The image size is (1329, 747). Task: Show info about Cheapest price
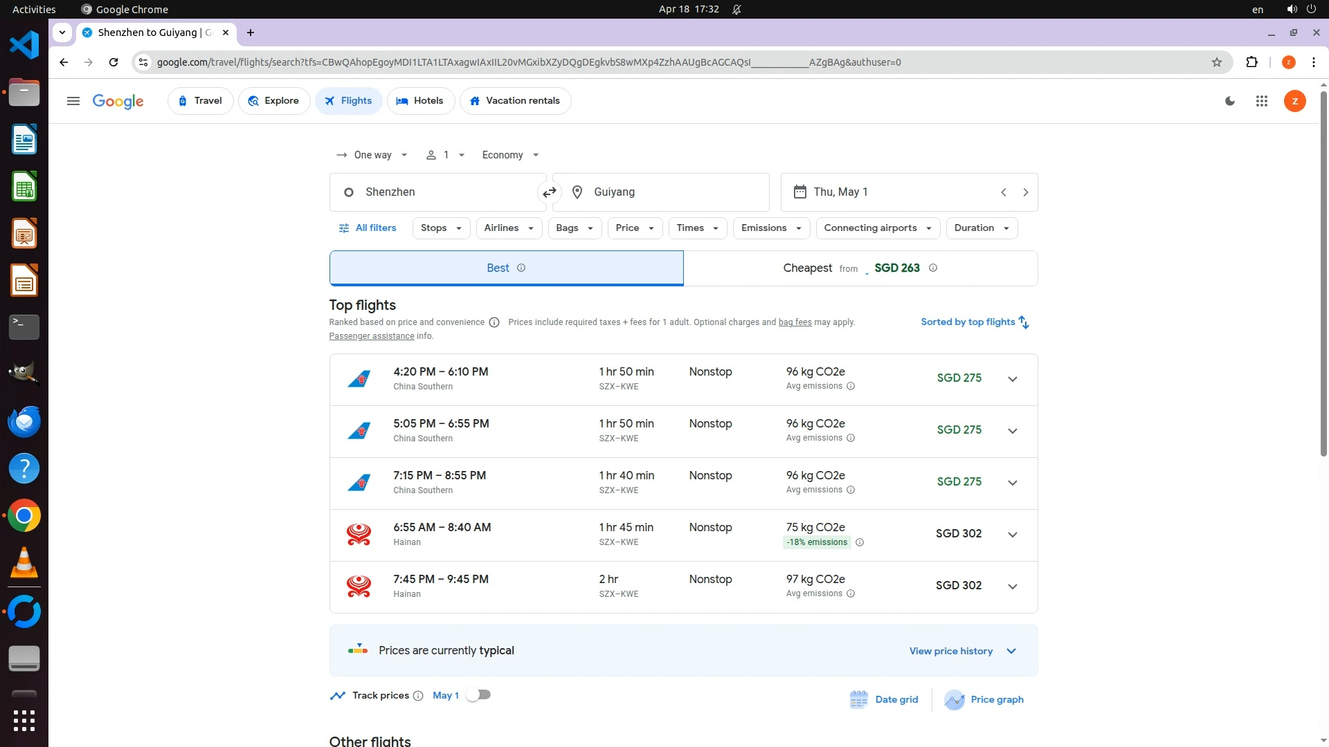pyautogui.click(x=932, y=268)
